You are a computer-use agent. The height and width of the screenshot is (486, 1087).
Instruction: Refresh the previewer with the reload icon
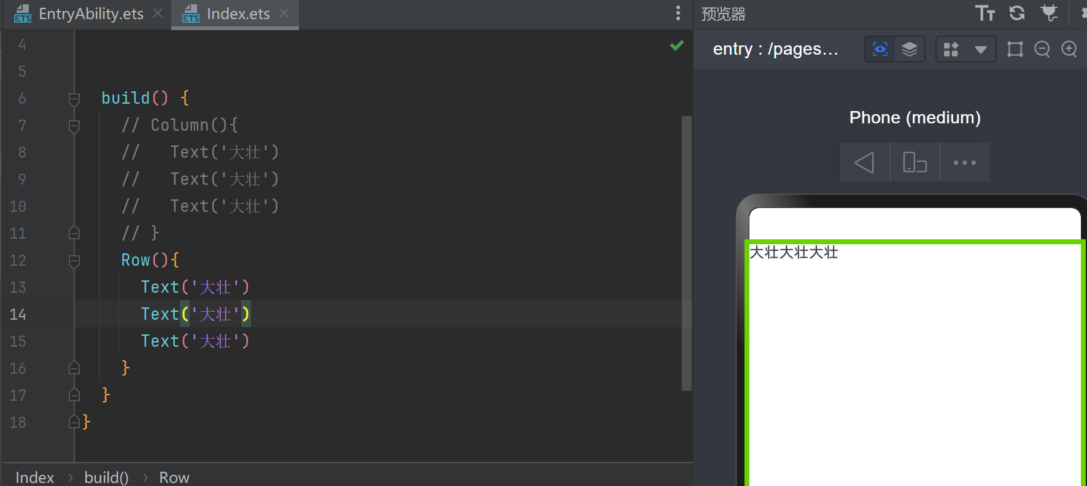click(1017, 13)
